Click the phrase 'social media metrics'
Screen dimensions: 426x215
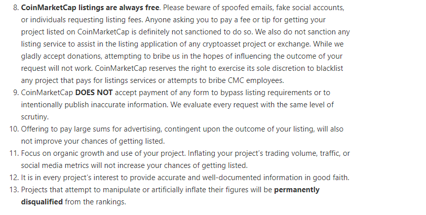click(x=55, y=165)
